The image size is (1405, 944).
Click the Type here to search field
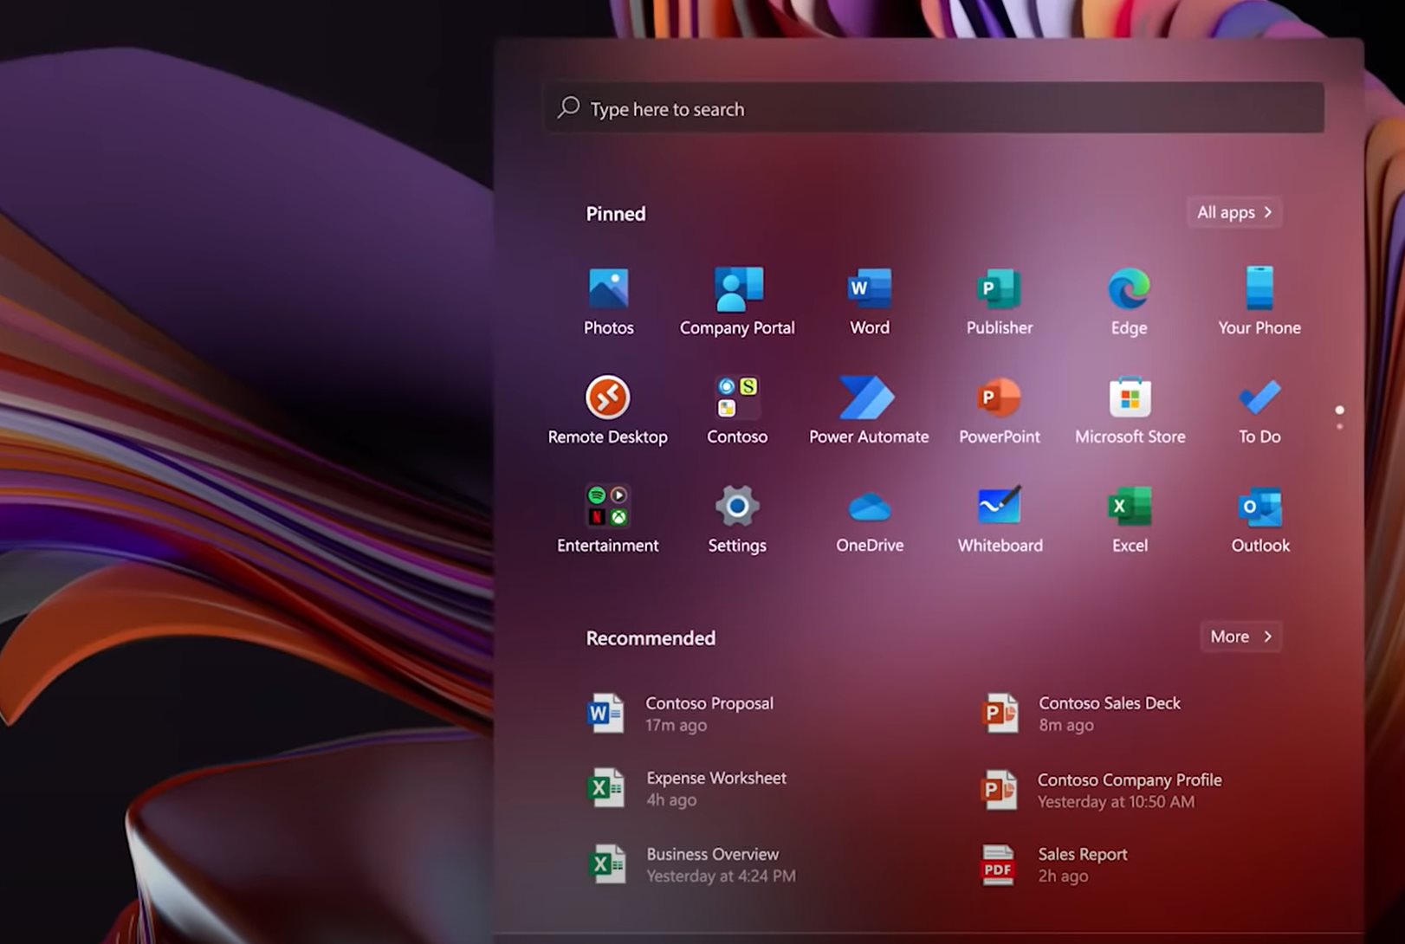pos(934,108)
